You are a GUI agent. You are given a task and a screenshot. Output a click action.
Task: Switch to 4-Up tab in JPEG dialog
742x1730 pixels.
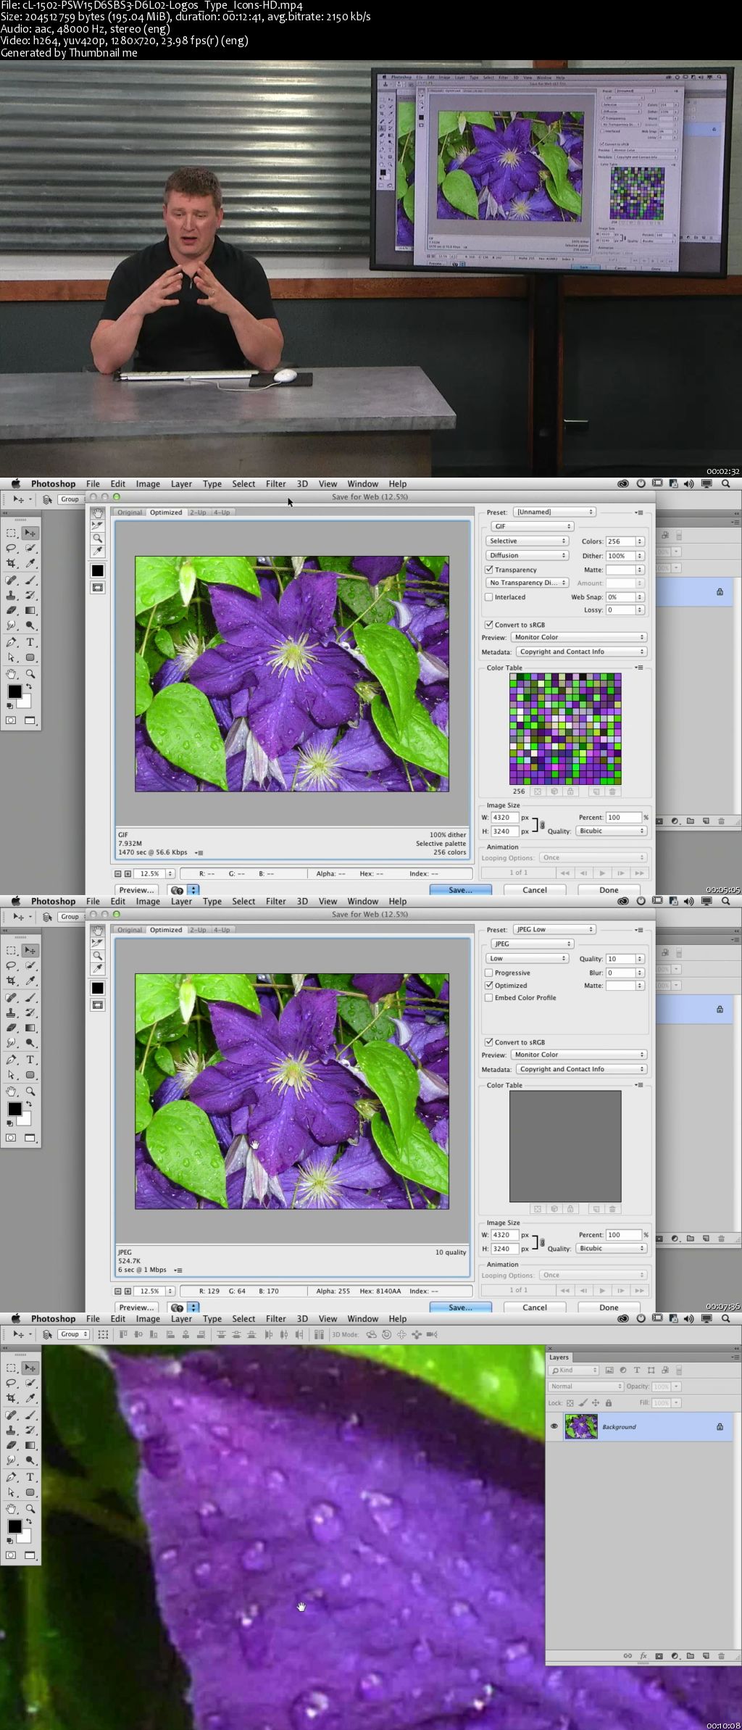(x=222, y=930)
